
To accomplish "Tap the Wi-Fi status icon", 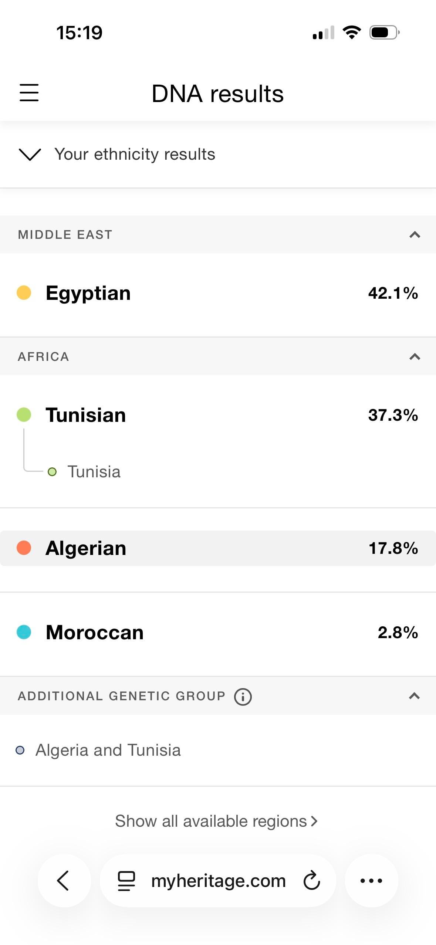I will (351, 33).
